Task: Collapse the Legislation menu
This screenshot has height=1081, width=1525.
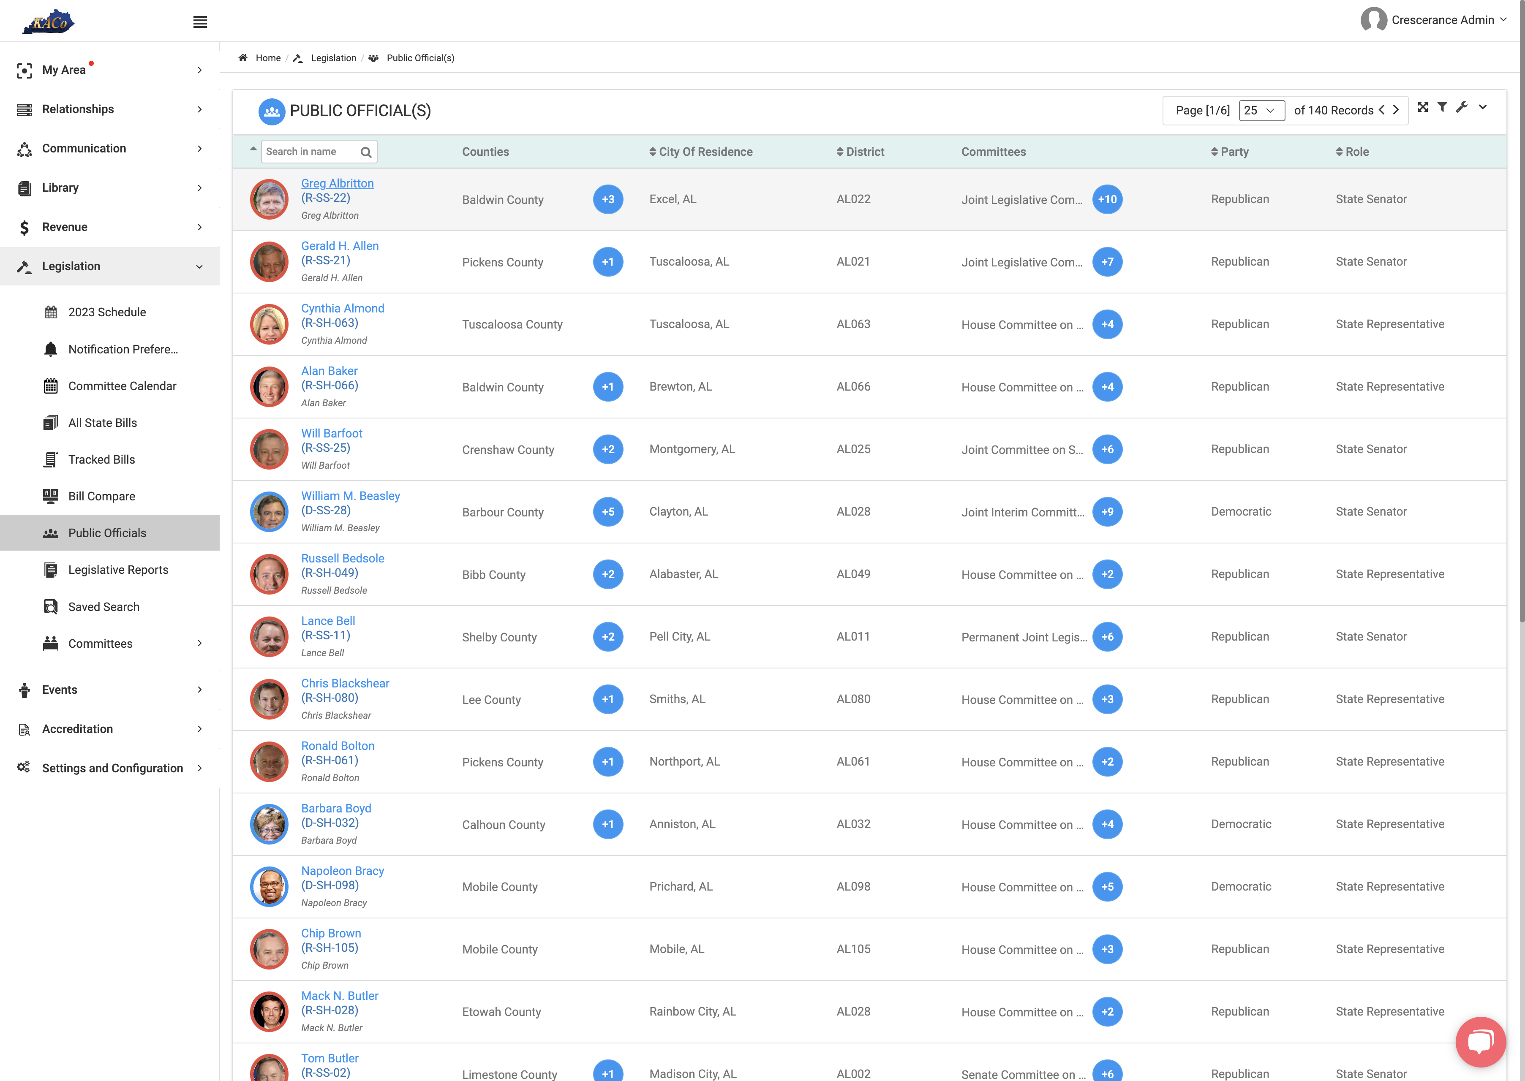Action: pyautogui.click(x=110, y=266)
